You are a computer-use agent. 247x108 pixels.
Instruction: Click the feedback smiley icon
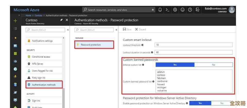pyautogui.click(x=182, y=10)
